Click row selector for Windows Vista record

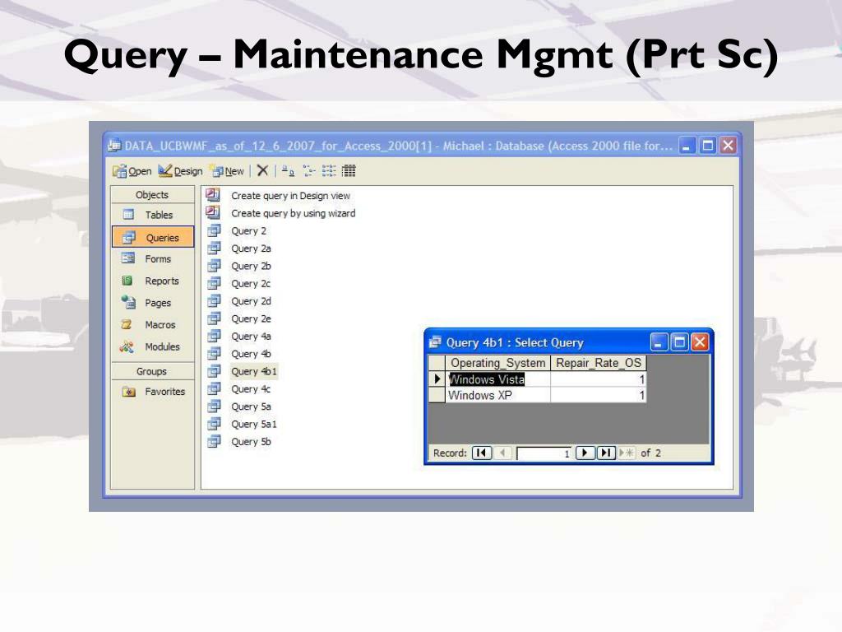(x=437, y=379)
